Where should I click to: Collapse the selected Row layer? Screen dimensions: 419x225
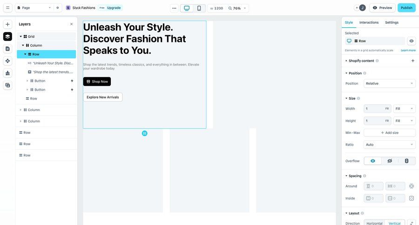pyautogui.click(x=25, y=54)
